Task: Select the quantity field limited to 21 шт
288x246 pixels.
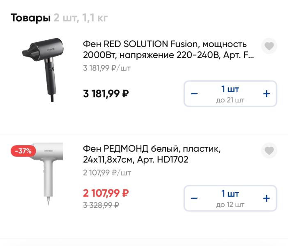Action: coord(230,94)
